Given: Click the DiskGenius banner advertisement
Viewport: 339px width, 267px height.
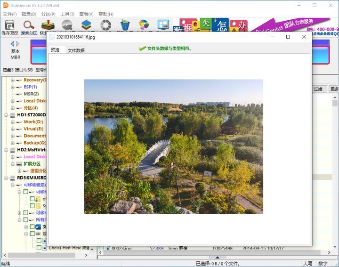Looking at the screenshot, I should pos(256,25).
